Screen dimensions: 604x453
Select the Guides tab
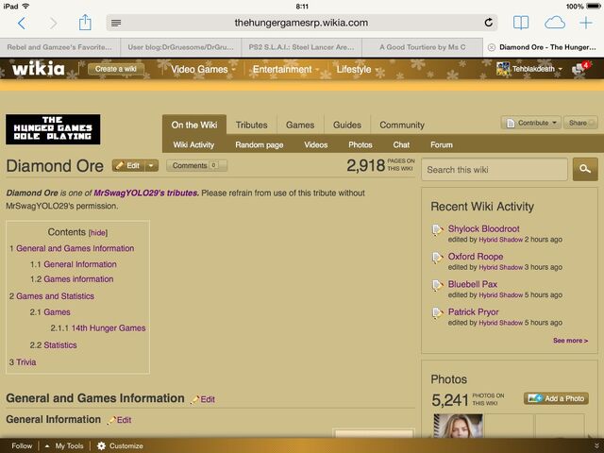click(347, 125)
